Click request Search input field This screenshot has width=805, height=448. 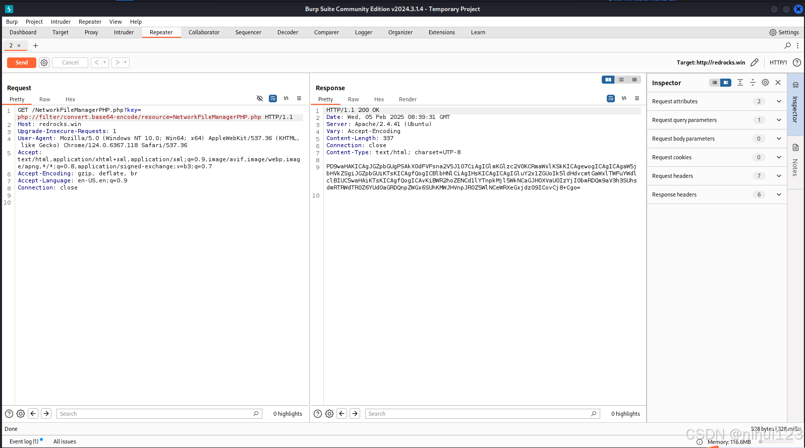[159, 414]
